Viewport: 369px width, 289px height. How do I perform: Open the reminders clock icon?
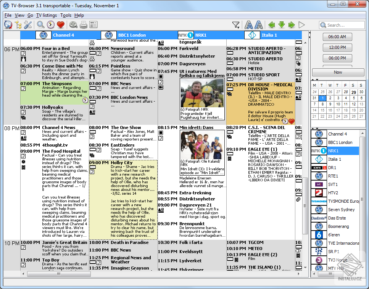pyautogui.click(x=50, y=24)
